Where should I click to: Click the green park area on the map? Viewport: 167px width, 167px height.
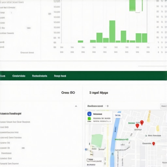[97, 141]
